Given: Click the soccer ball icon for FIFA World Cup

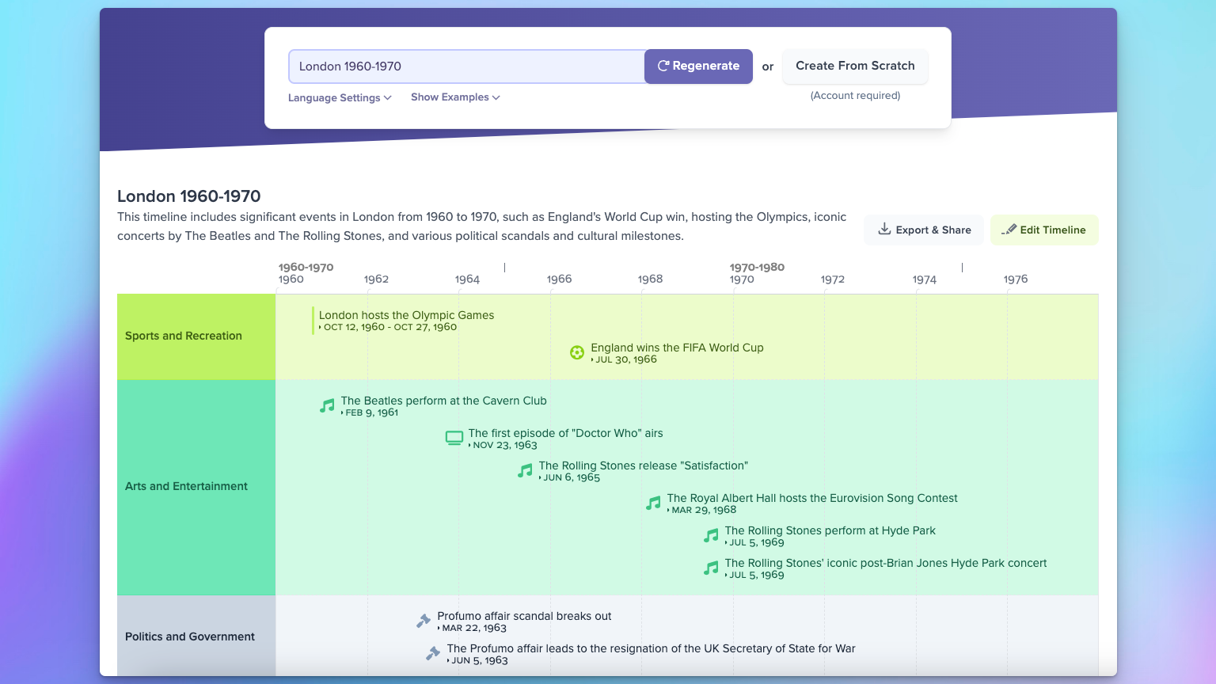Looking at the screenshot, I should [577, 352].
